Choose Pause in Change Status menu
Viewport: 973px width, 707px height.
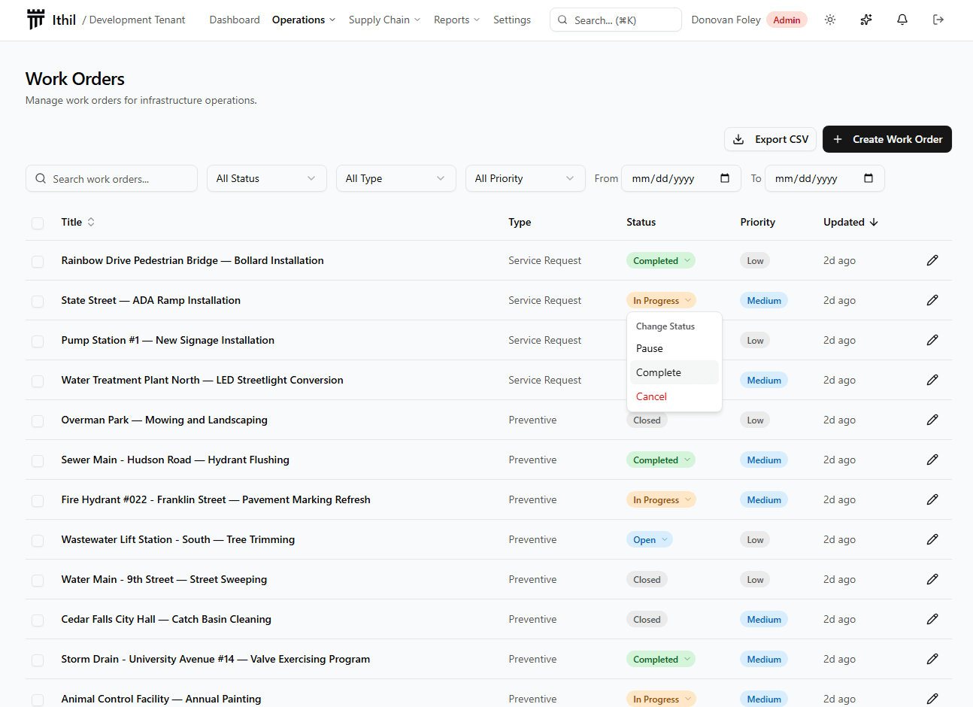(674, 348)
